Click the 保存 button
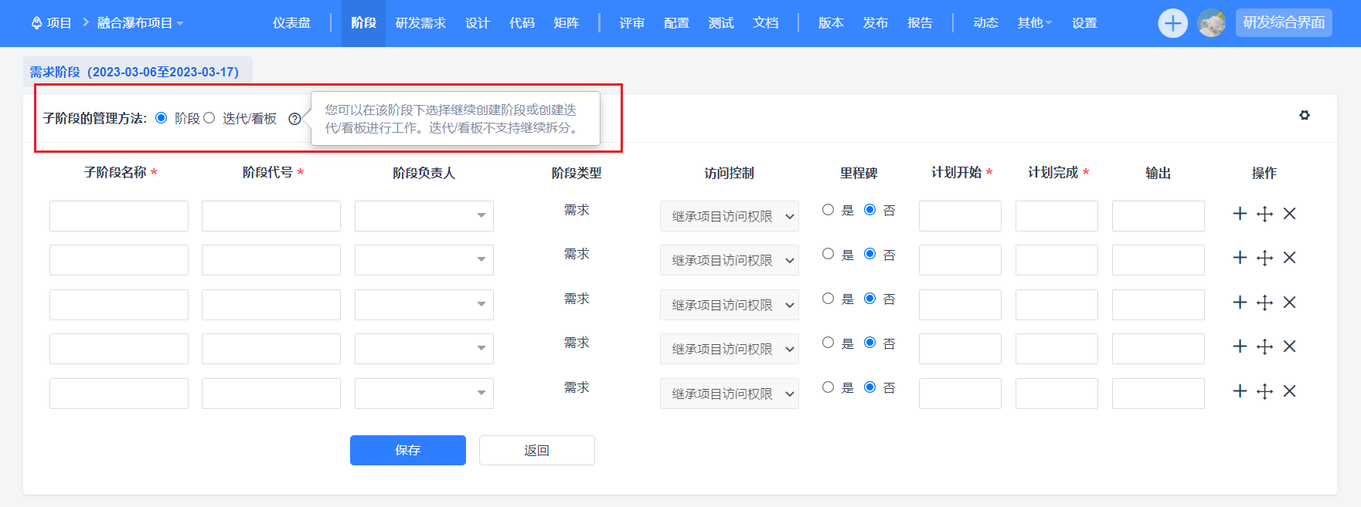Screen dimensions: 1361x507 click(x=407, y=450)
